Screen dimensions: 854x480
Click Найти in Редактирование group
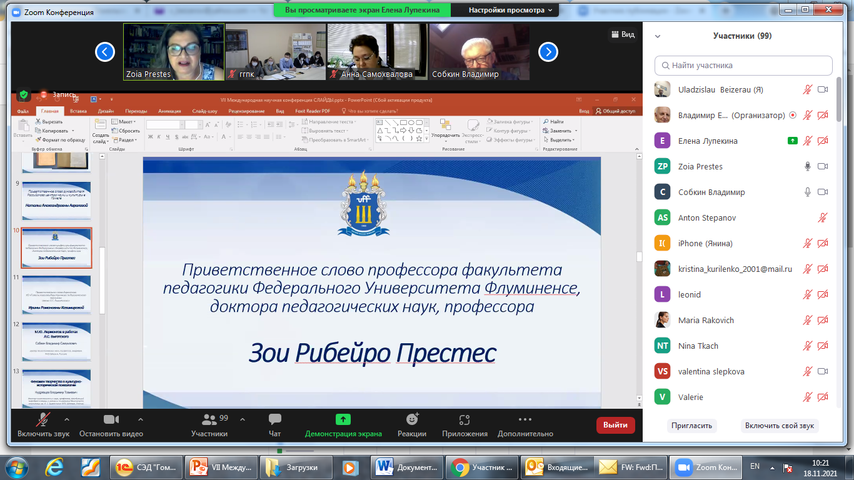pos(554,122)
